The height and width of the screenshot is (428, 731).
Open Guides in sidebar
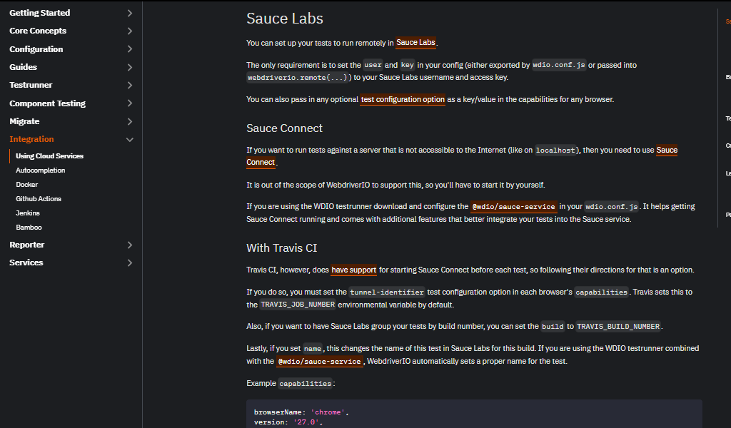pos(24,67)
